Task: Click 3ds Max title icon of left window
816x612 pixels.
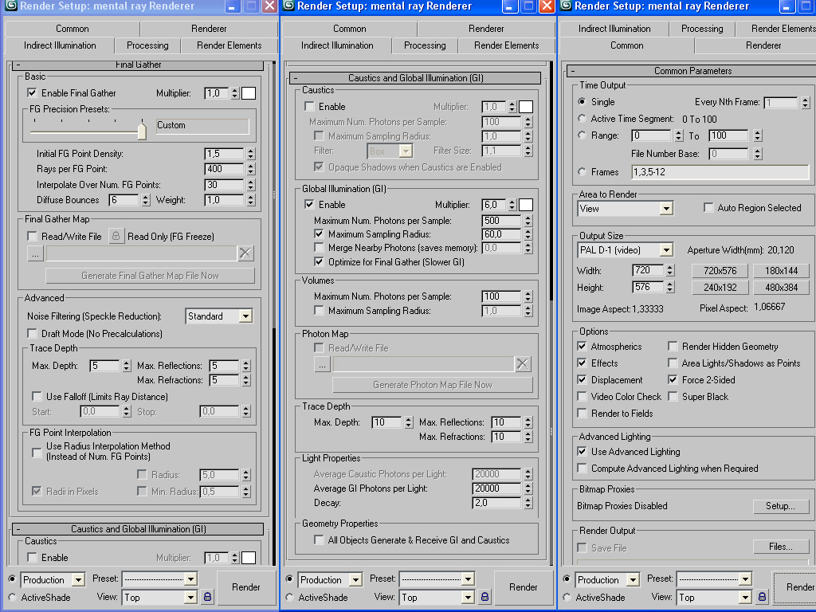Action: click(x=10, y=6)
